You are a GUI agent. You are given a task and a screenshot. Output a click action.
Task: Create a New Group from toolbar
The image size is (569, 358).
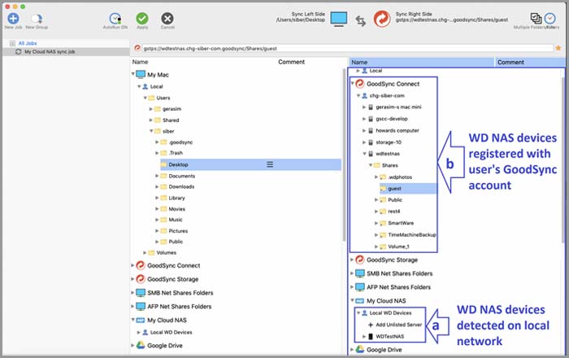pyautogui.click(x=37, y=17)
